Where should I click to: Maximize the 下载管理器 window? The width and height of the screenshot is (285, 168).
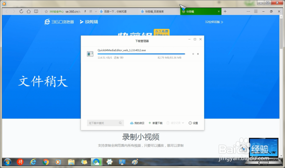pos(195,39)
